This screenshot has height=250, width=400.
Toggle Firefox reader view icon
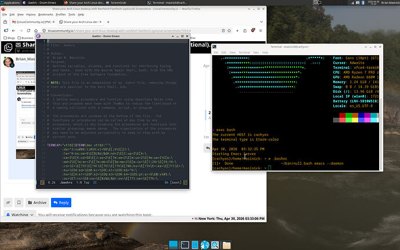[x=223, y=31]
